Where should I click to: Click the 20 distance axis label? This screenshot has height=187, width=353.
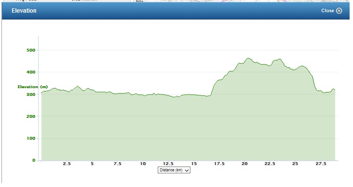[x=244, y=164]
